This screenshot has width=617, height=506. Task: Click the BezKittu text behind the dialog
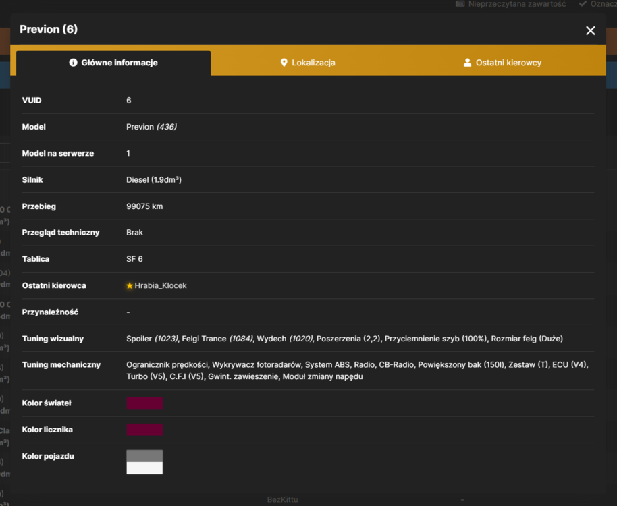pyautogui.click(x=283, y=500)
